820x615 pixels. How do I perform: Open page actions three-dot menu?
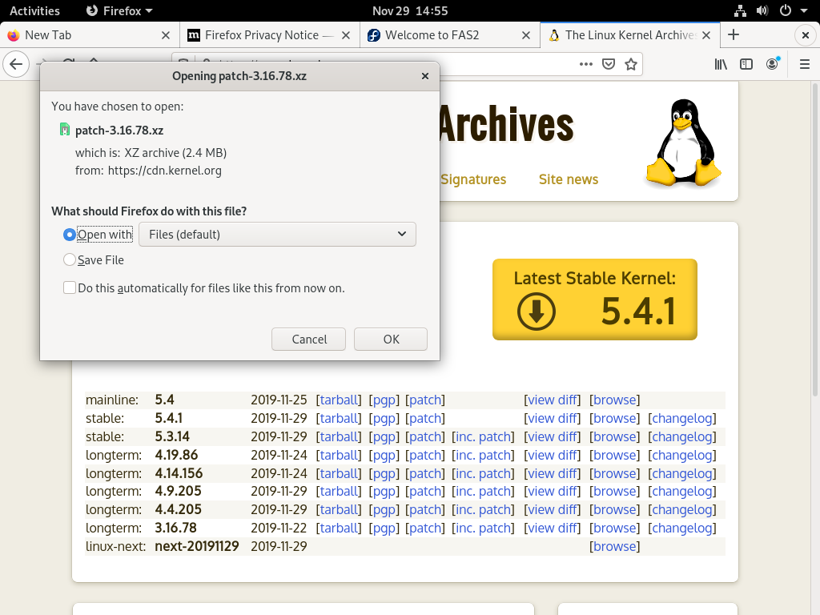coord(585,64)
